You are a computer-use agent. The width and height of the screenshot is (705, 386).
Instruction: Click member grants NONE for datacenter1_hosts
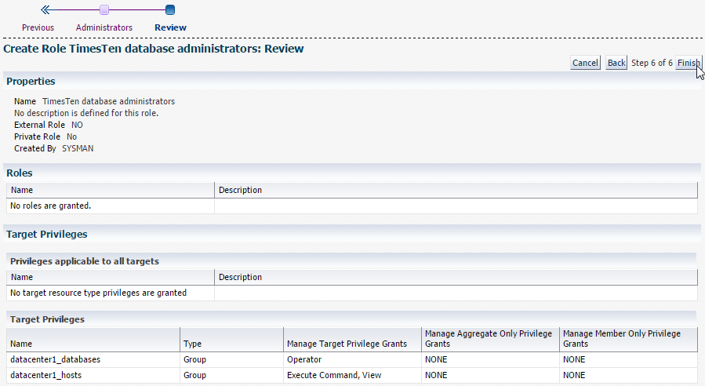[574, 375]
